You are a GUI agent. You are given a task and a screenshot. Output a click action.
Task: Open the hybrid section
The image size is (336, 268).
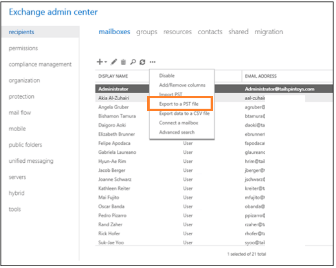click(16, 193)
